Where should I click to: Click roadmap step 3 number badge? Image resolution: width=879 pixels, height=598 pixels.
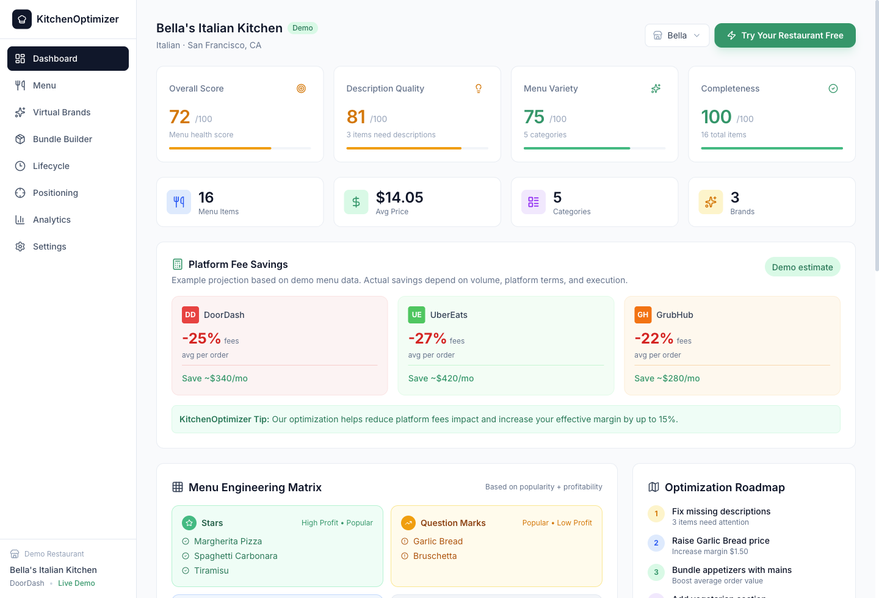656,572
